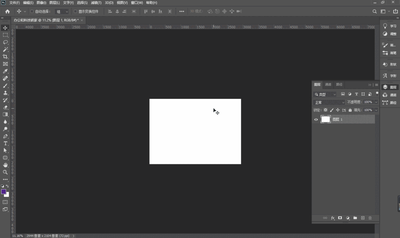Switch to the 通道 tab

pos(328,85)
